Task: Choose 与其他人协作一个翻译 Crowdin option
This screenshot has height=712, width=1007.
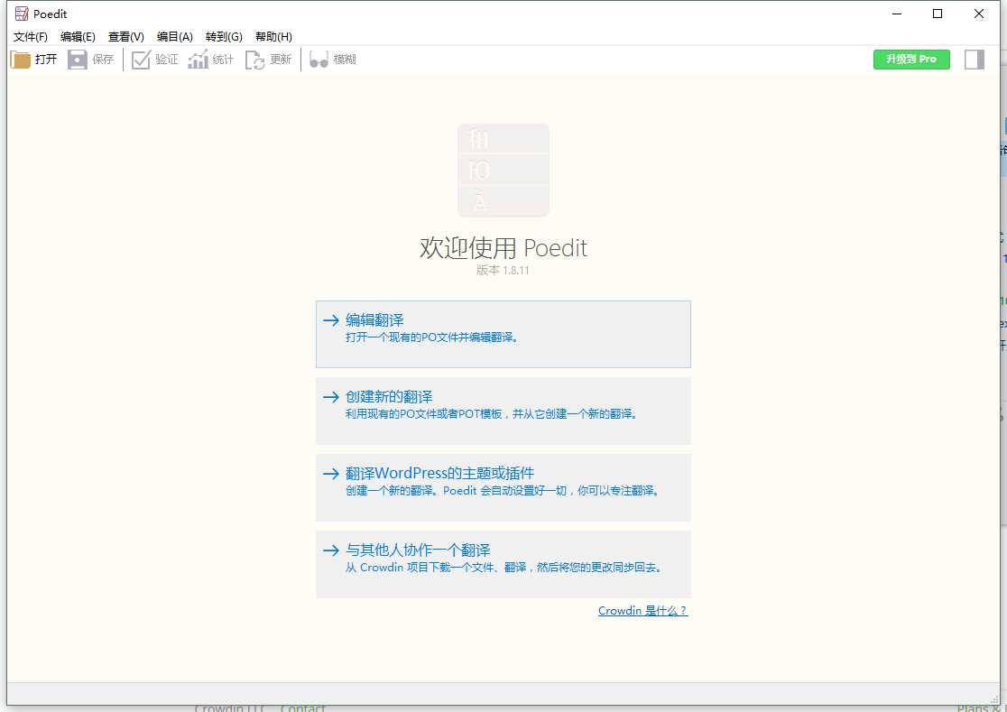Action: coord(503,564)
